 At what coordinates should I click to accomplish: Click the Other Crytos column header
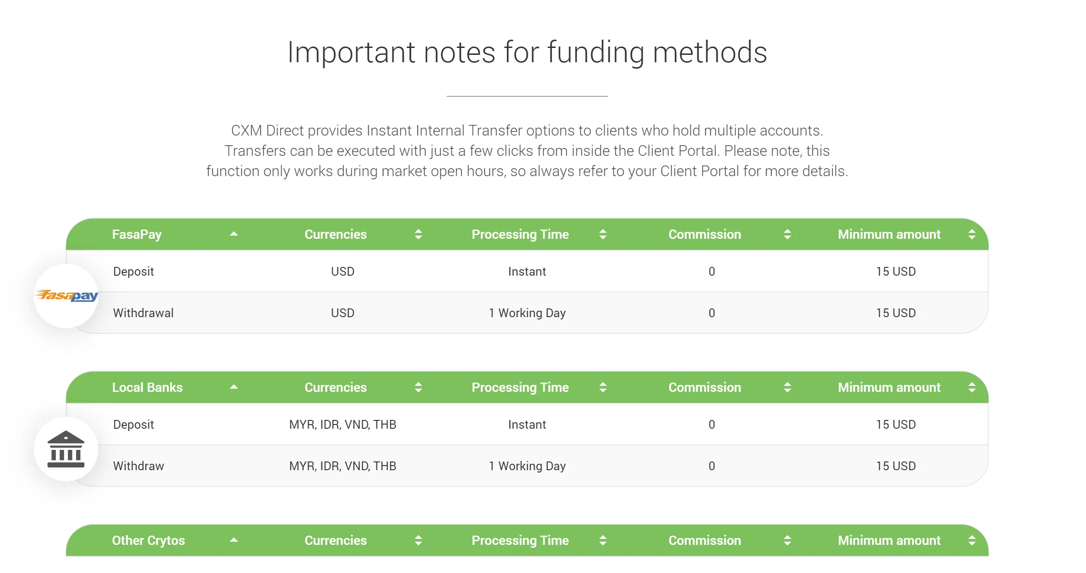[x=149, y=540]
